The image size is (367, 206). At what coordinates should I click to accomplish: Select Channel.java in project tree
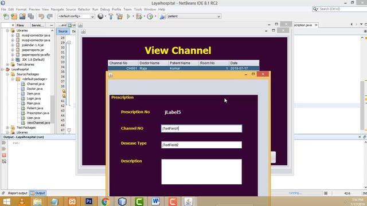tap(36, 84)
